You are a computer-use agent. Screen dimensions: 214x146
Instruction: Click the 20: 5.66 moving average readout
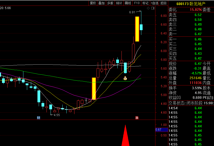(5, 8)
